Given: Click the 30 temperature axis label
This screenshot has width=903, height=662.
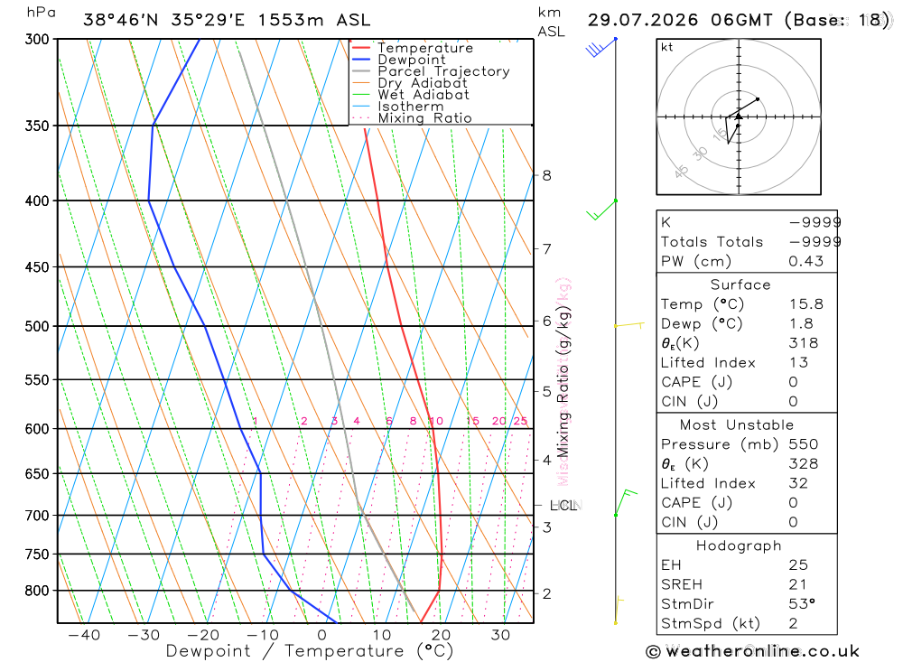Looking at the screenshot, I should click(500, 635).
